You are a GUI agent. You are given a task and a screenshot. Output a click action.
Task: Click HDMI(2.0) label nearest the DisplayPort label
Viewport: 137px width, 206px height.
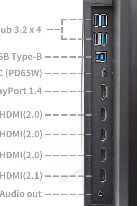[x=21, y=115]
